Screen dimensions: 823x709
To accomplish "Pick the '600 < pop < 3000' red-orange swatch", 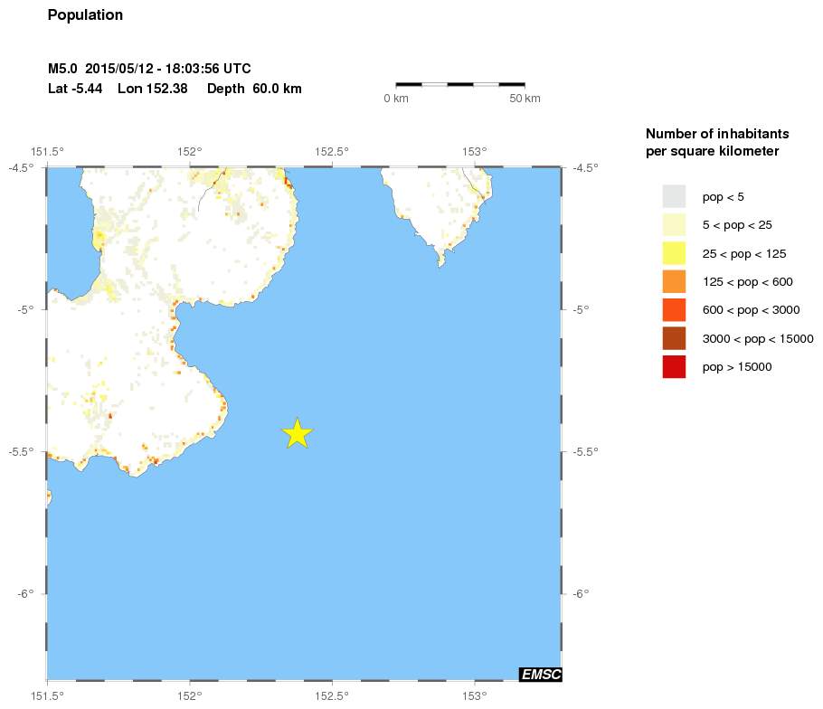I will coord(674,310).
